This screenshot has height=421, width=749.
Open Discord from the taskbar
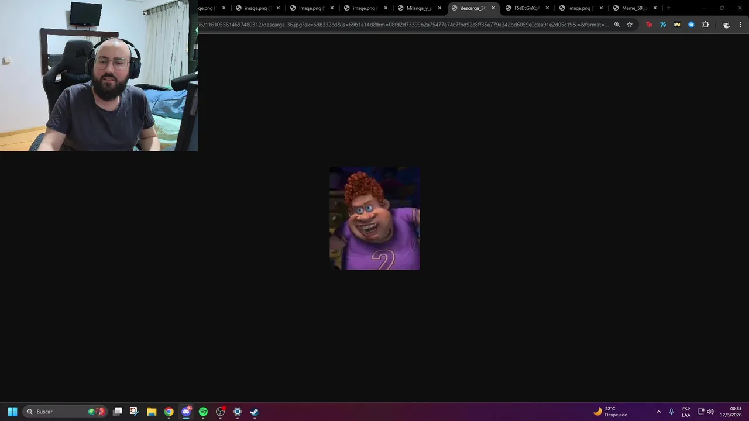coord(186,412)
